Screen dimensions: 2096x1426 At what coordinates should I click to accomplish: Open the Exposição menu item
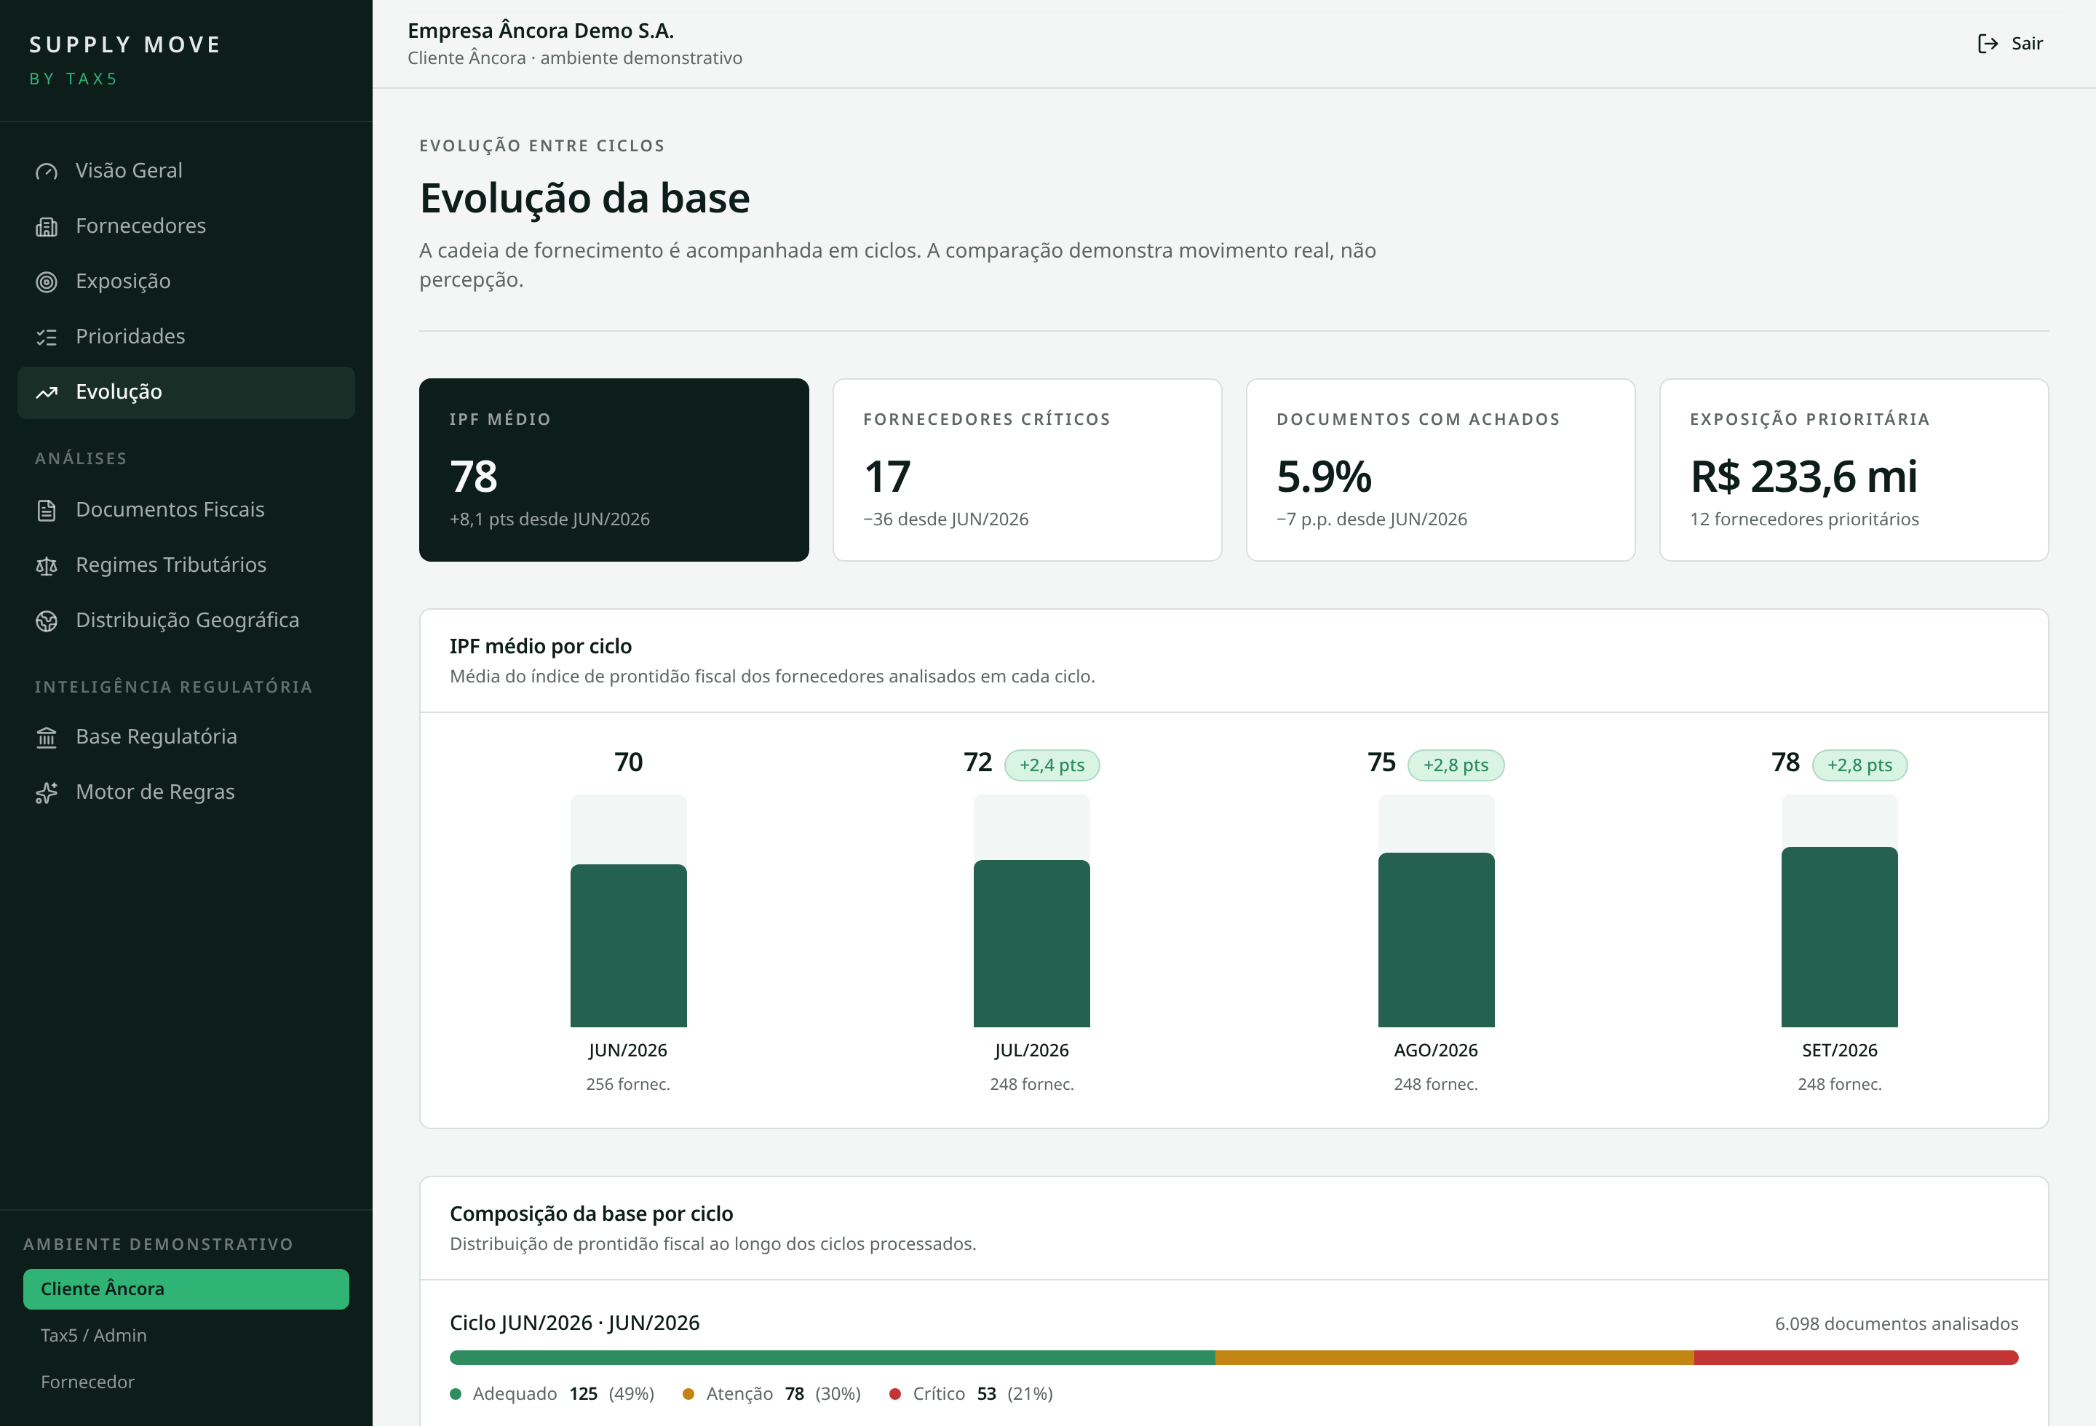(186, 282)
